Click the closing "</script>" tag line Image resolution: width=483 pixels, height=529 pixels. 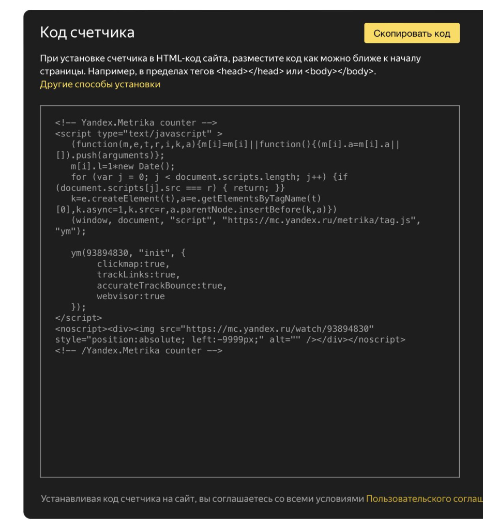click(79, 318)
